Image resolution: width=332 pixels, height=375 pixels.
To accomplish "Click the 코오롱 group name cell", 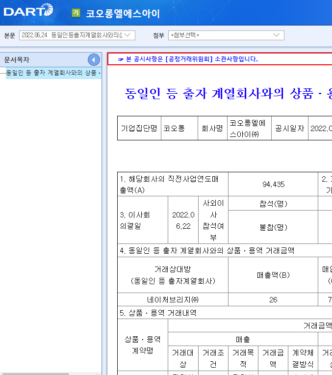I will (179, 128).
